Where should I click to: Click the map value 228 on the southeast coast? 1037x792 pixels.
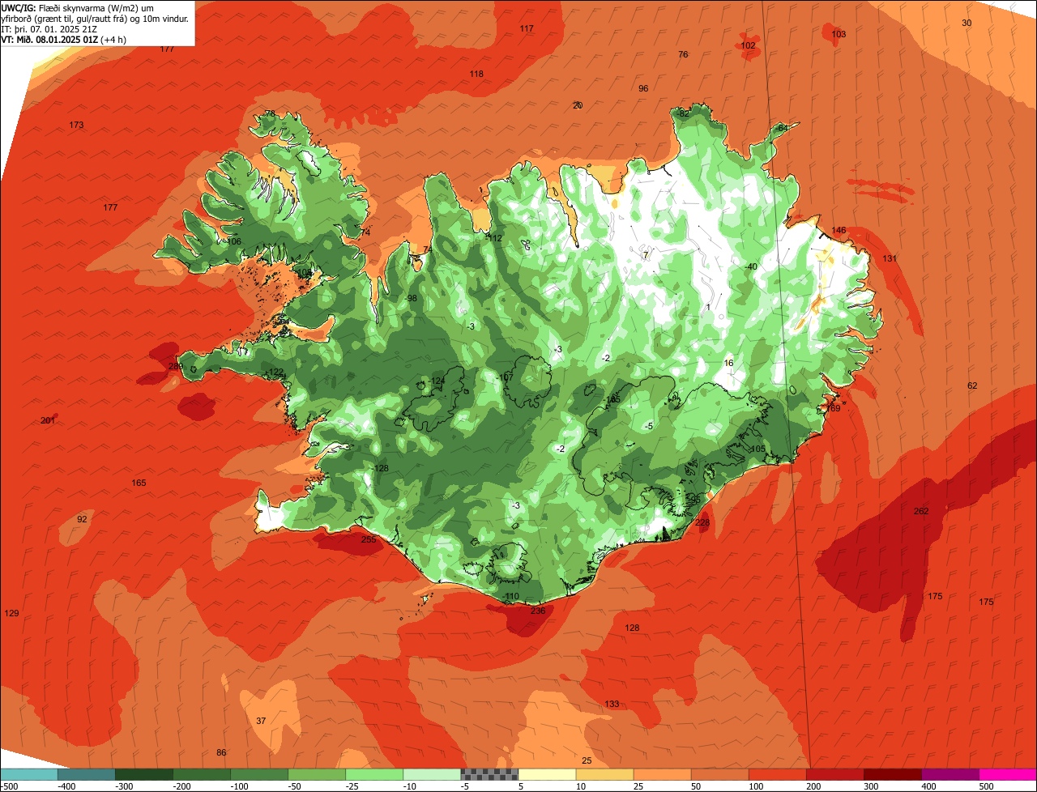pyautogui.click(x=702, y=523)
